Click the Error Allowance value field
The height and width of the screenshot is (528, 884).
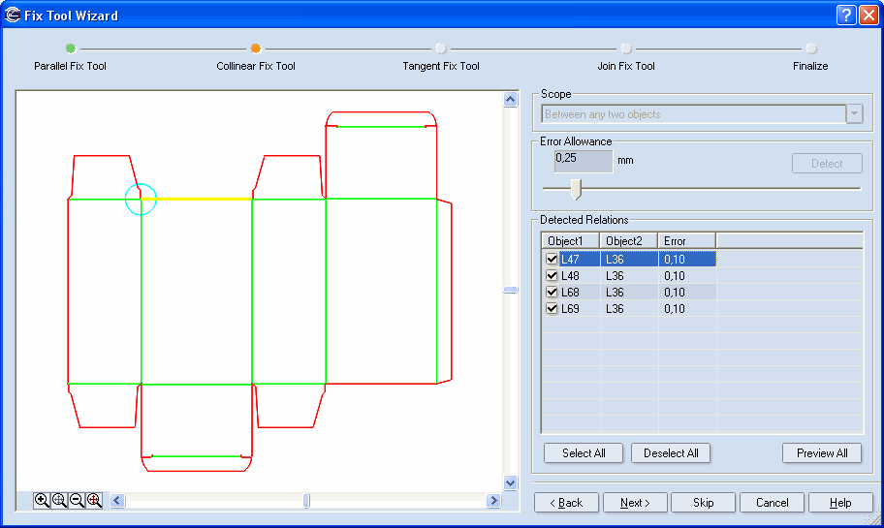tap(584, 160)
